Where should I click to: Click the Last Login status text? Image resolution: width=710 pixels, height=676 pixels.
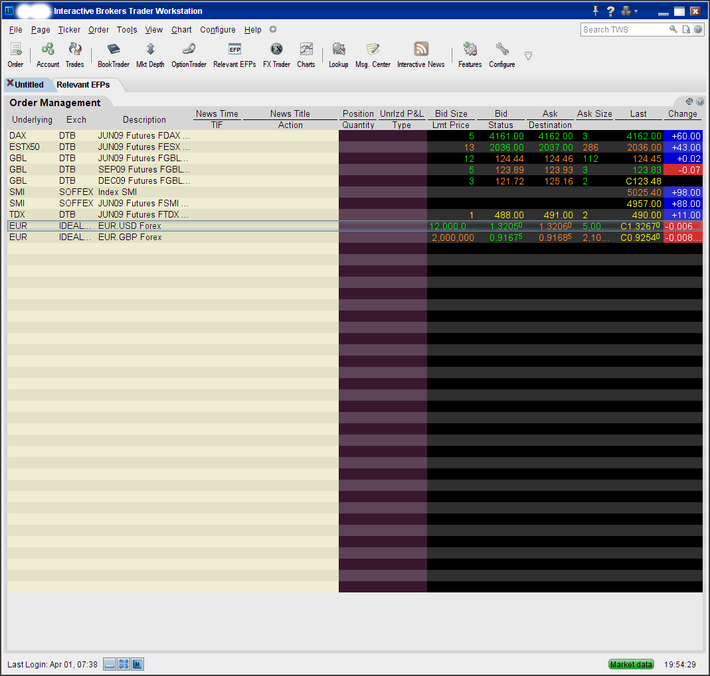(52, 664)
